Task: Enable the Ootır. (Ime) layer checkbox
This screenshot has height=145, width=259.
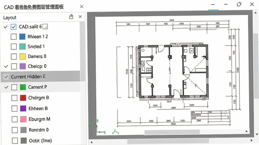Action: coord(15,141)
